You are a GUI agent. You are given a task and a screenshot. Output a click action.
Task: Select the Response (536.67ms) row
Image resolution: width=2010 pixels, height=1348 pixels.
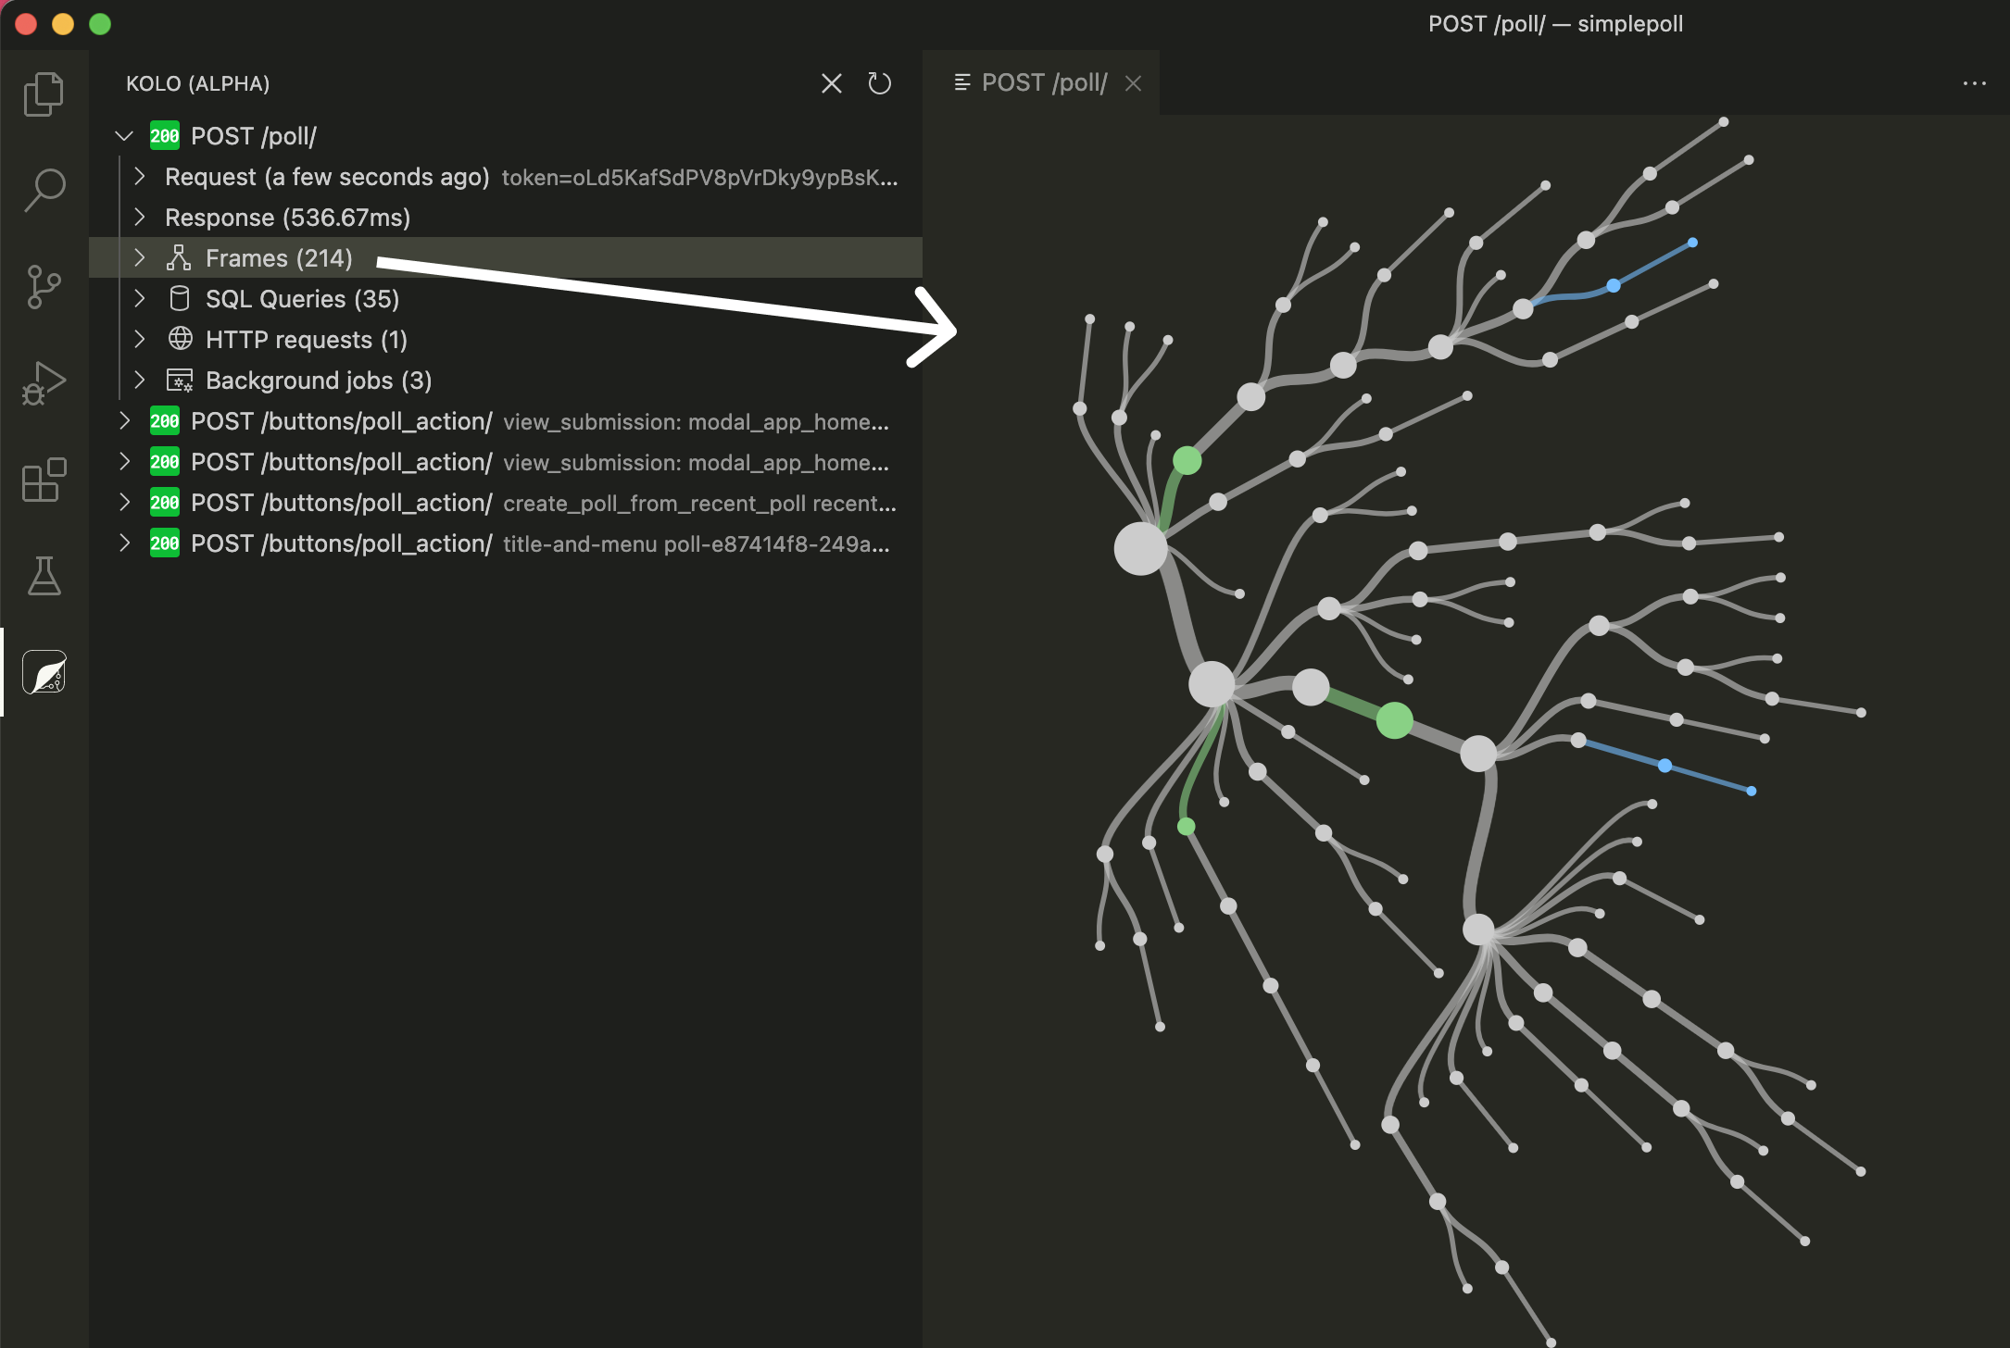pyautogui.click(x=287, y=218)
